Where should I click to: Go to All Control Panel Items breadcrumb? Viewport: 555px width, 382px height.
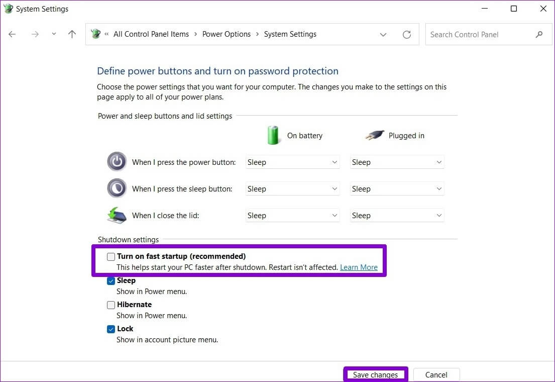151,34
